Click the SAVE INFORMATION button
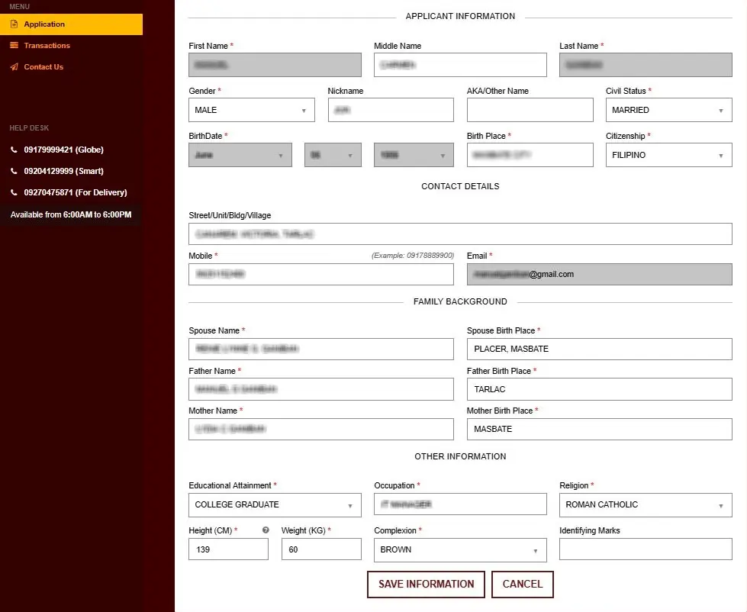 [426, 584]
